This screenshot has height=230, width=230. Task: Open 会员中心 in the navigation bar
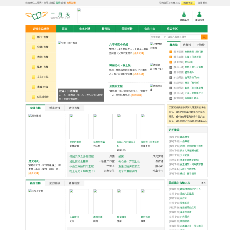point(149,29)
